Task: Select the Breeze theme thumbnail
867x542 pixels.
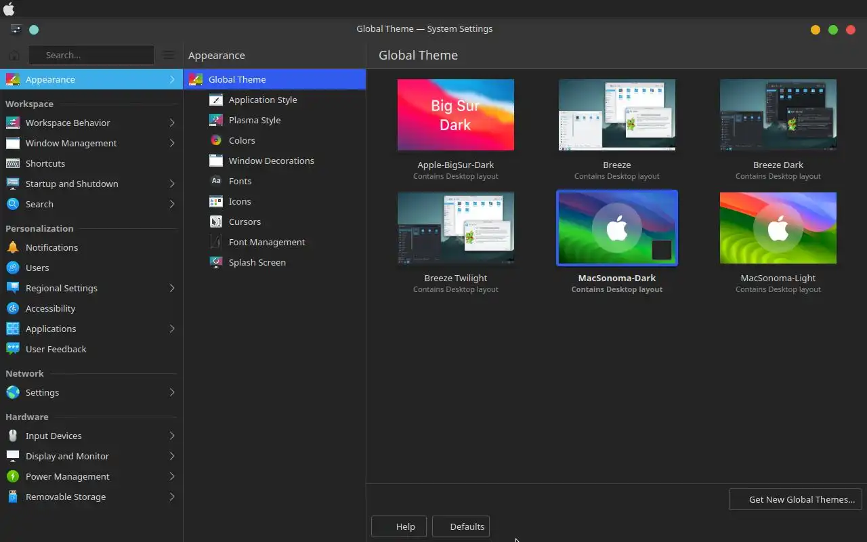Action: pos(617,114)
